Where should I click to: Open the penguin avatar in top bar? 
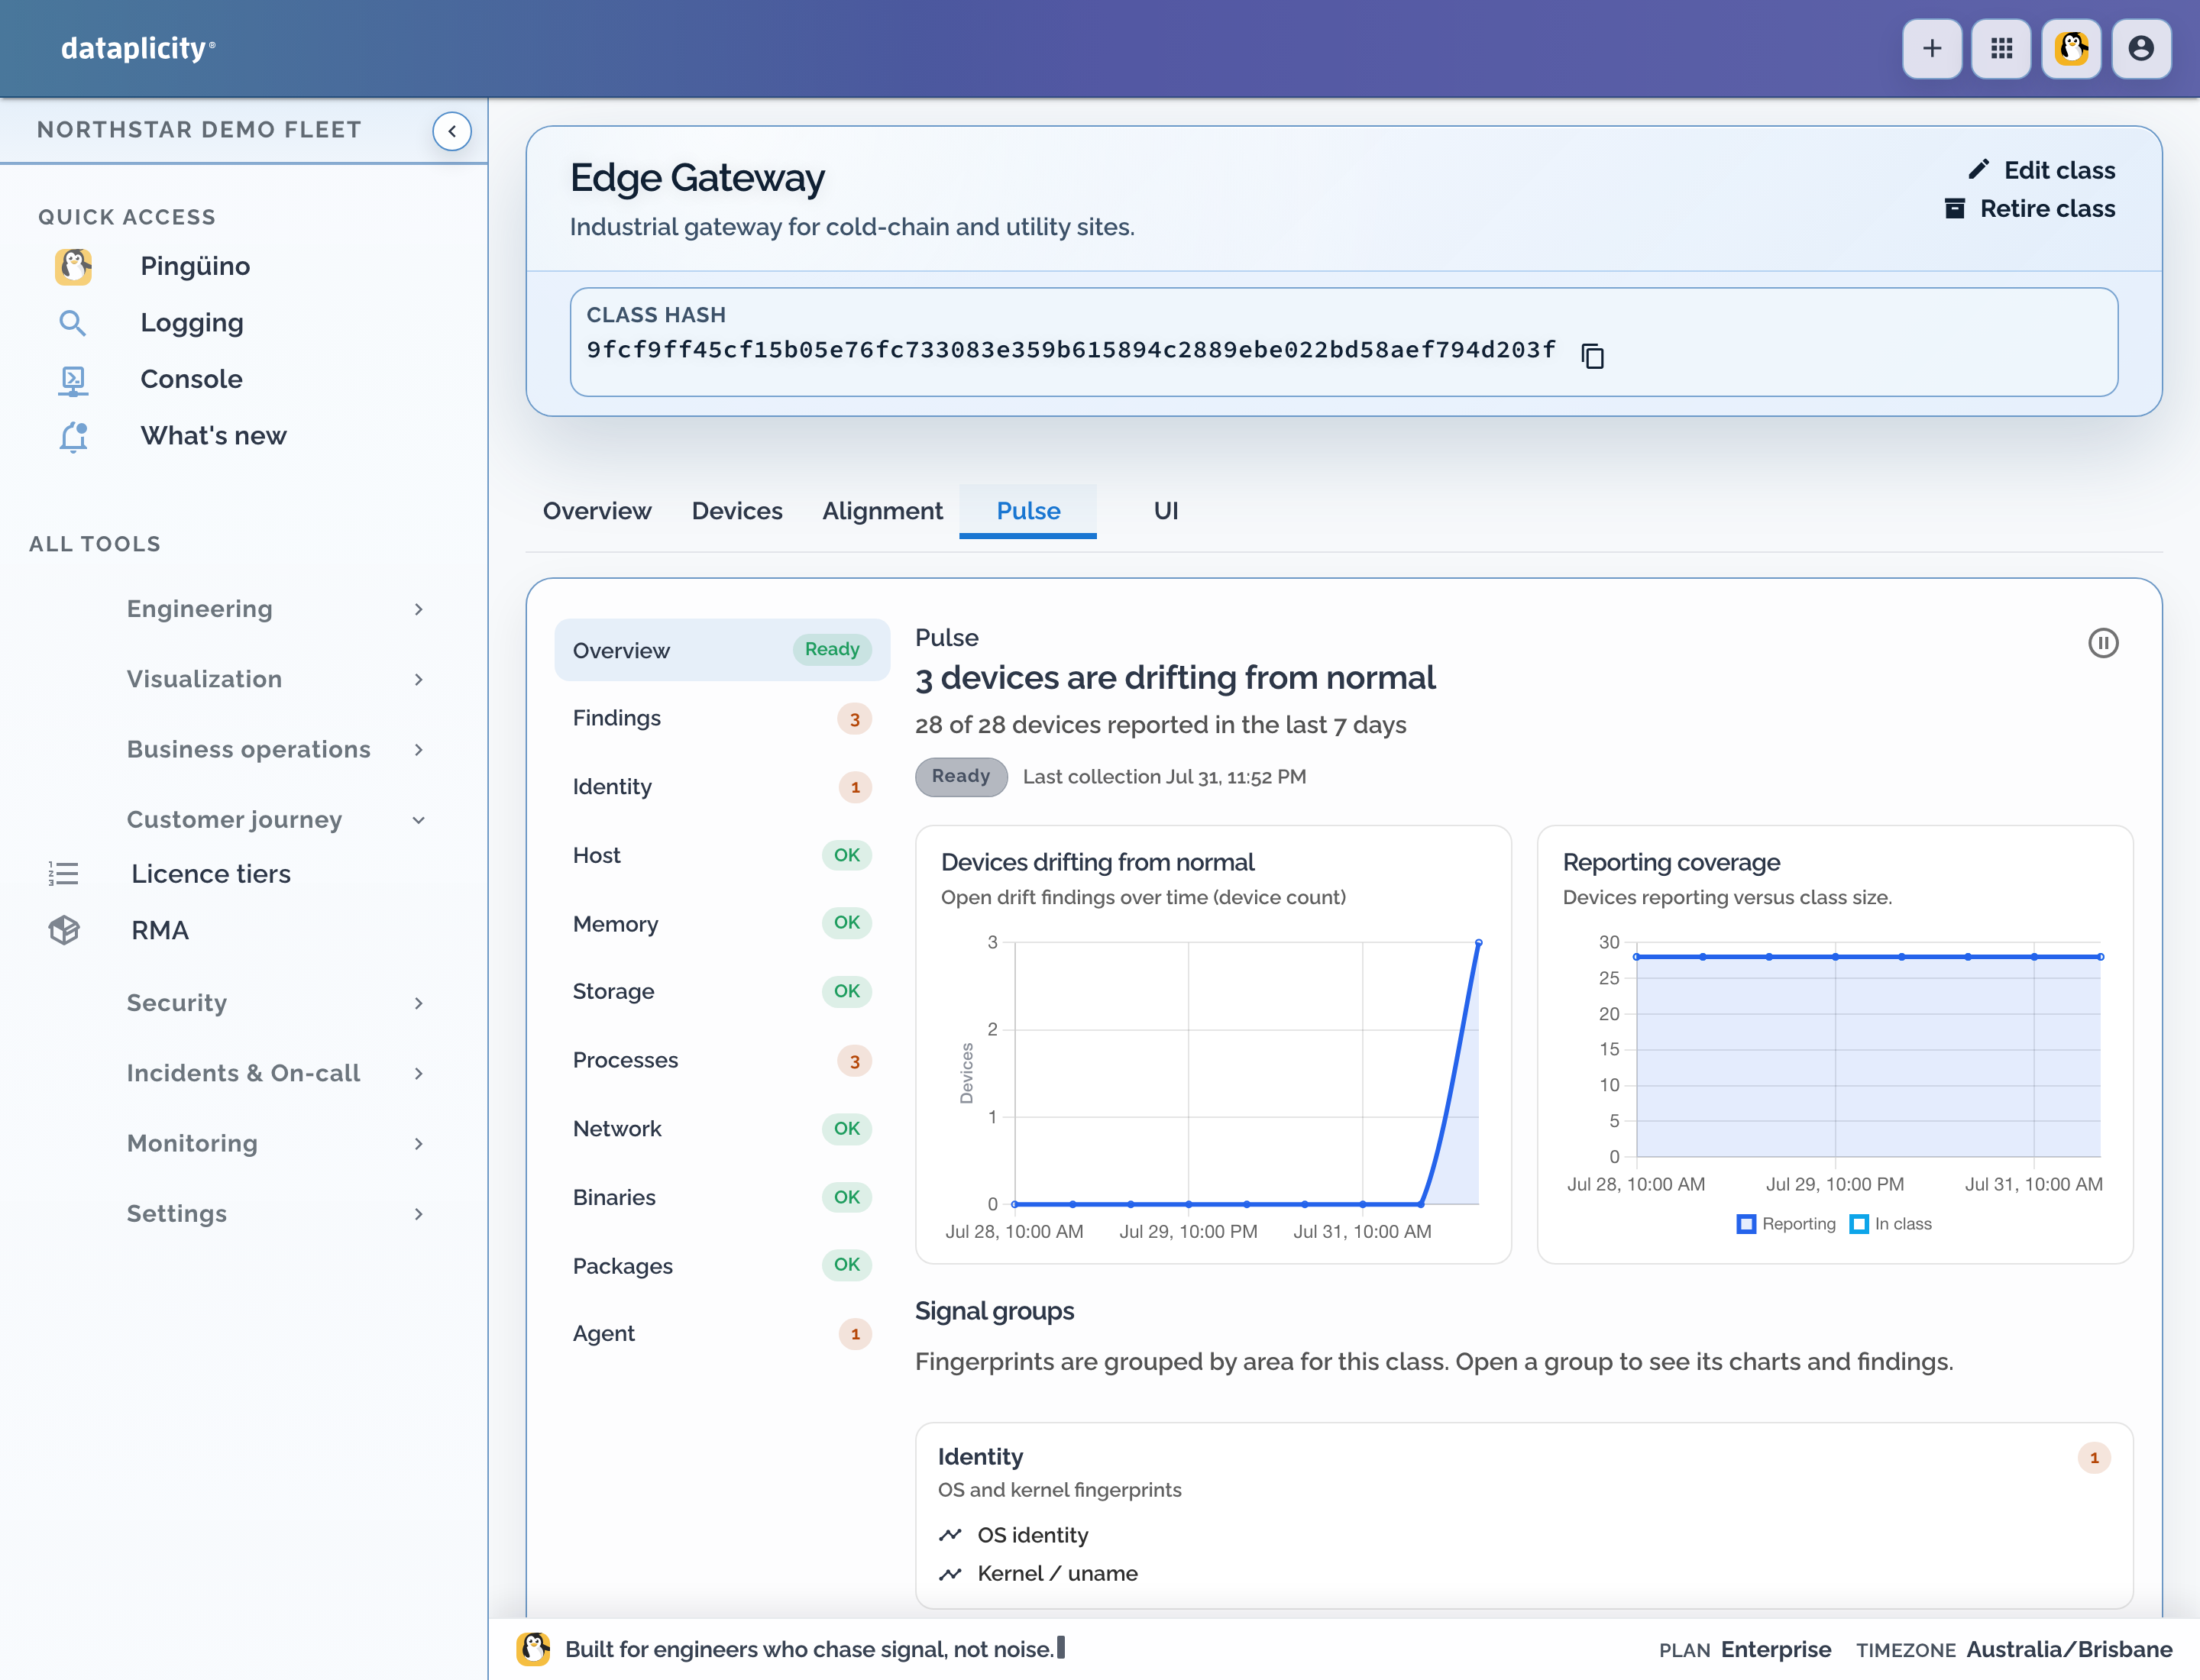(2071, 48)
